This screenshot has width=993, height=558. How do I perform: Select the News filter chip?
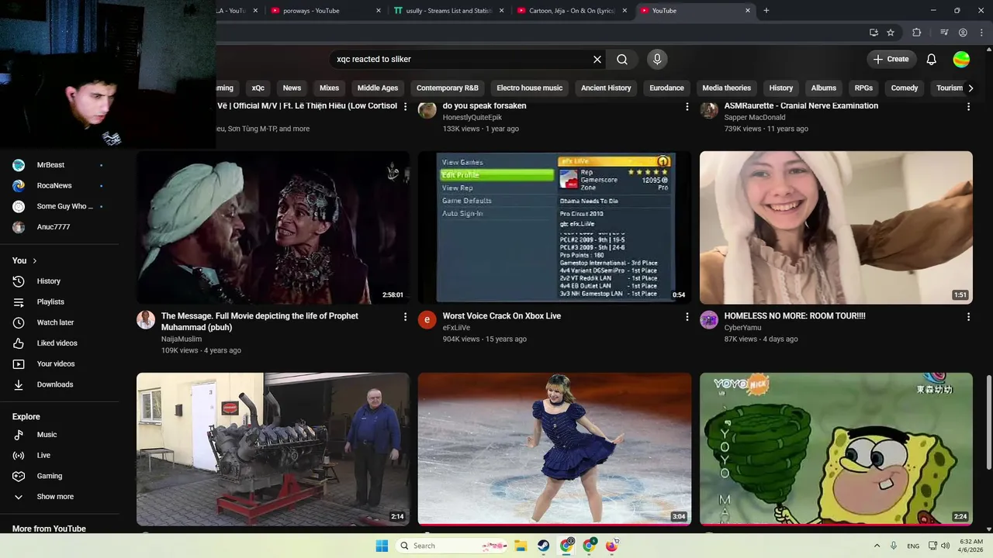point(292,88)
